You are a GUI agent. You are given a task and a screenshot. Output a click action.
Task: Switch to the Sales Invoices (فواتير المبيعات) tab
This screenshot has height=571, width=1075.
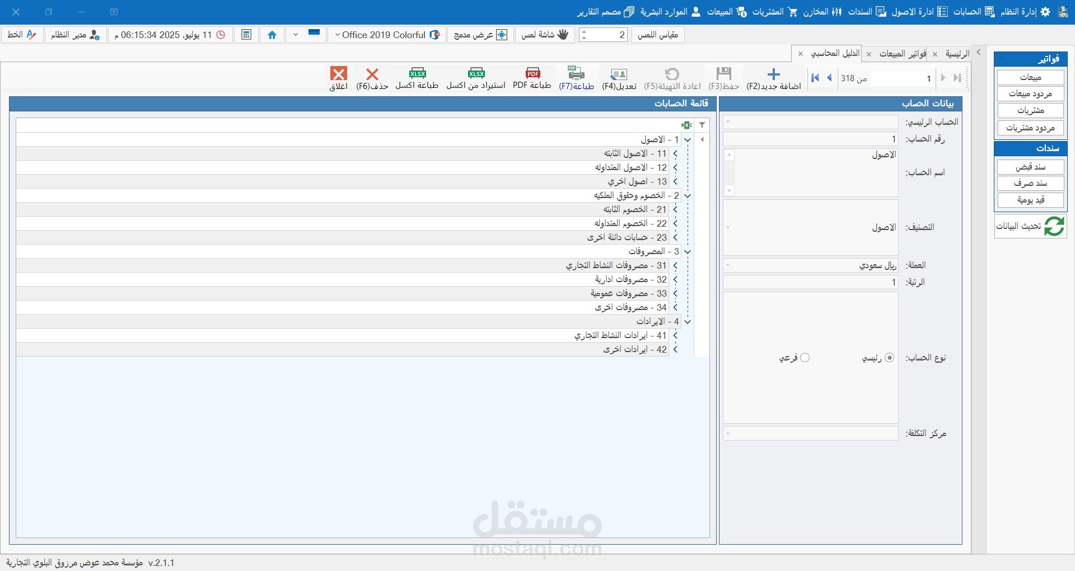[901, 54]
